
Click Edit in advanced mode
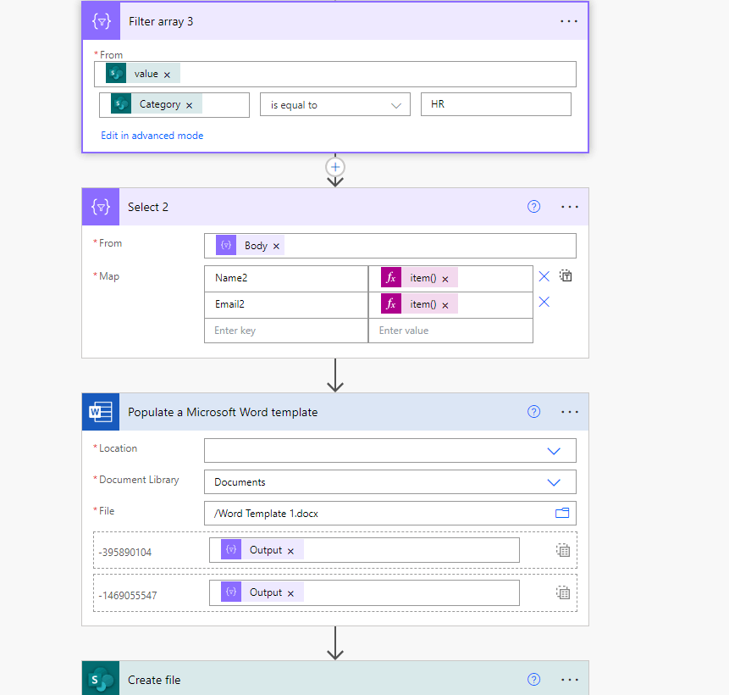(x=152, y=135)
